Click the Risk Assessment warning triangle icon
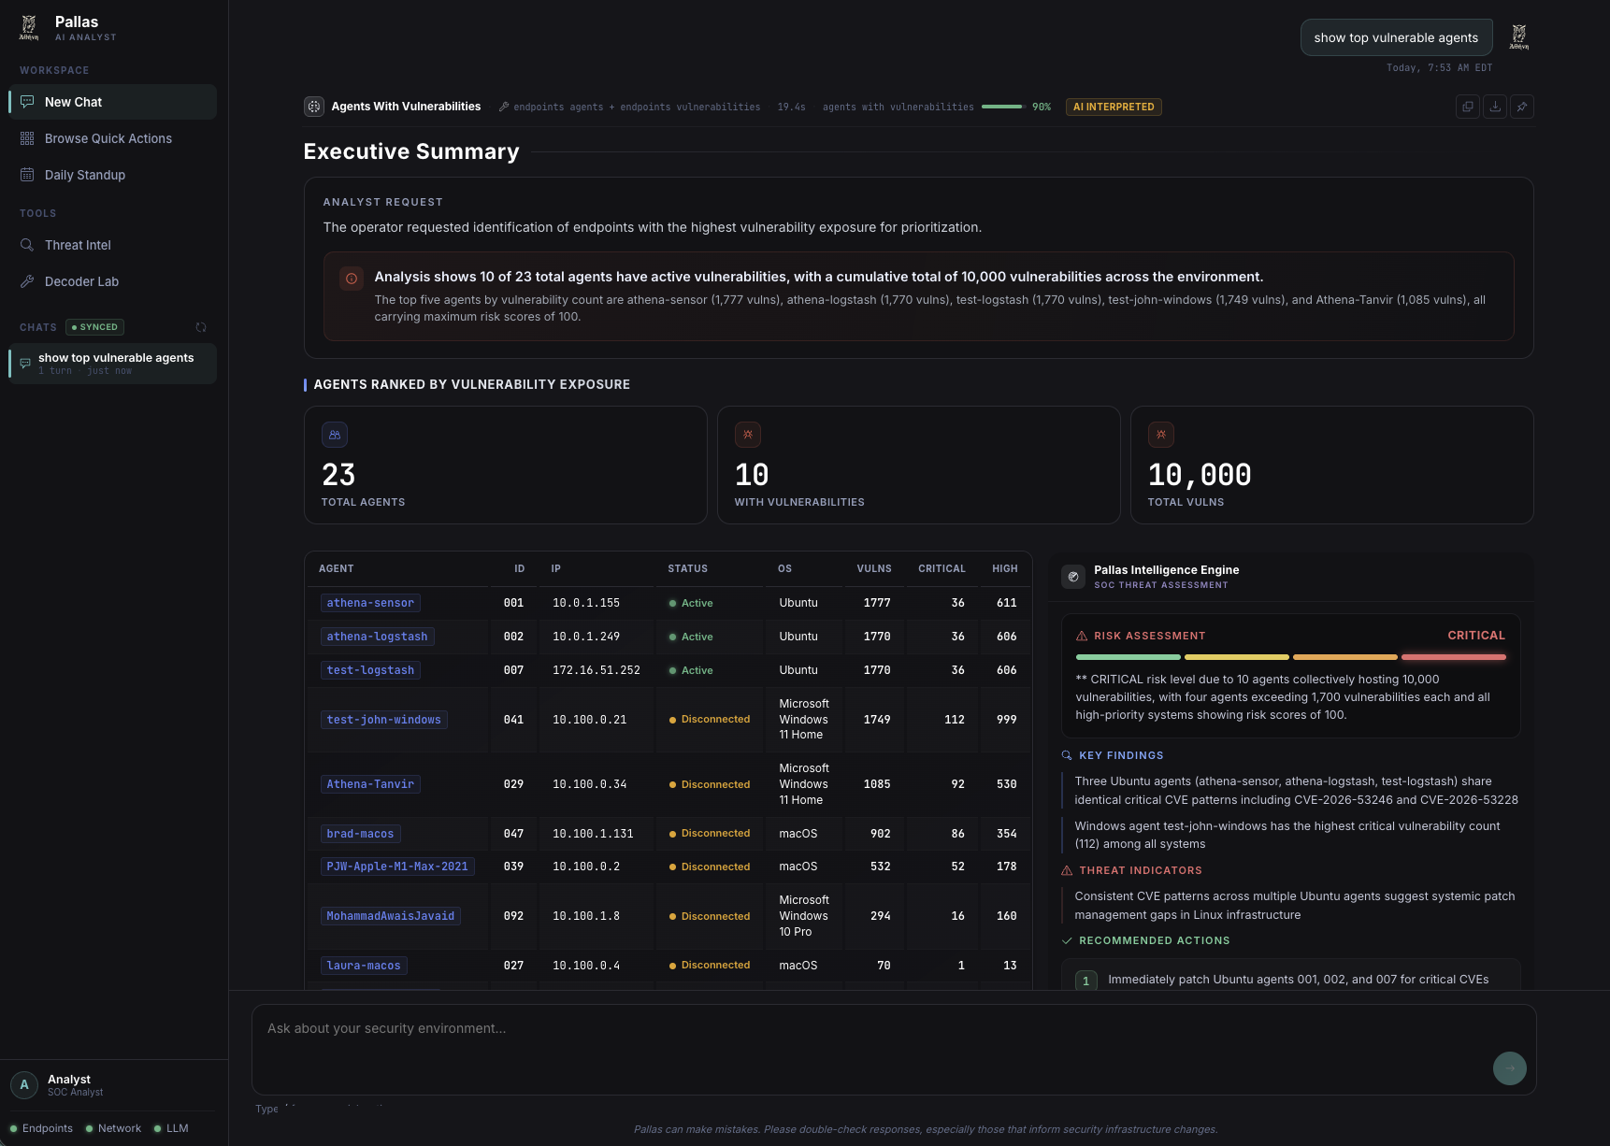 tap(1082, 636)
